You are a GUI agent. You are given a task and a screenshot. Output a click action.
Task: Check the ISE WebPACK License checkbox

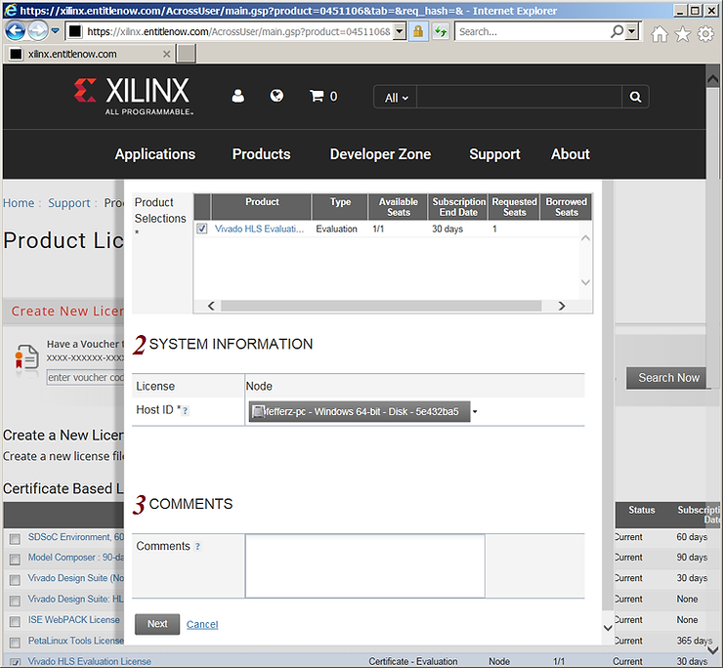click(x=15, y=621)
